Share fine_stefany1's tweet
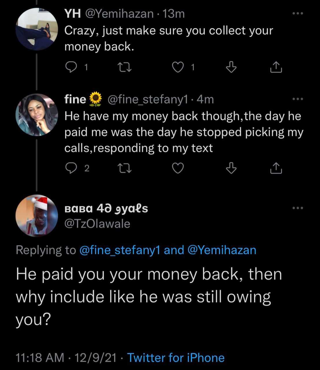The width and height of the screenshot is (320, 370). tap(275, 168)
